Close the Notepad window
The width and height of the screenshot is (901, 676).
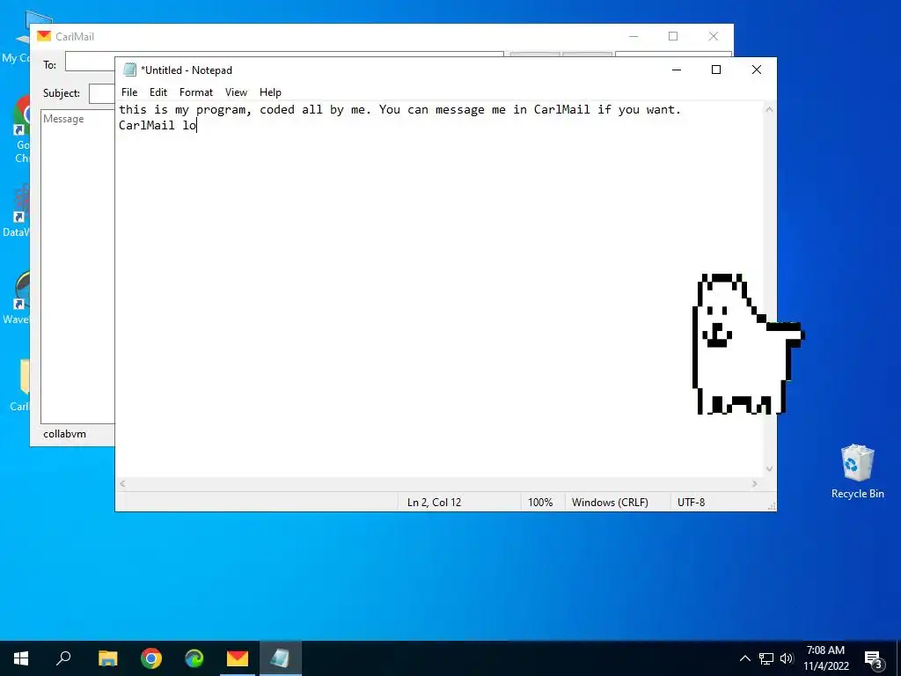pyautogui.click(x=756, y=70)
